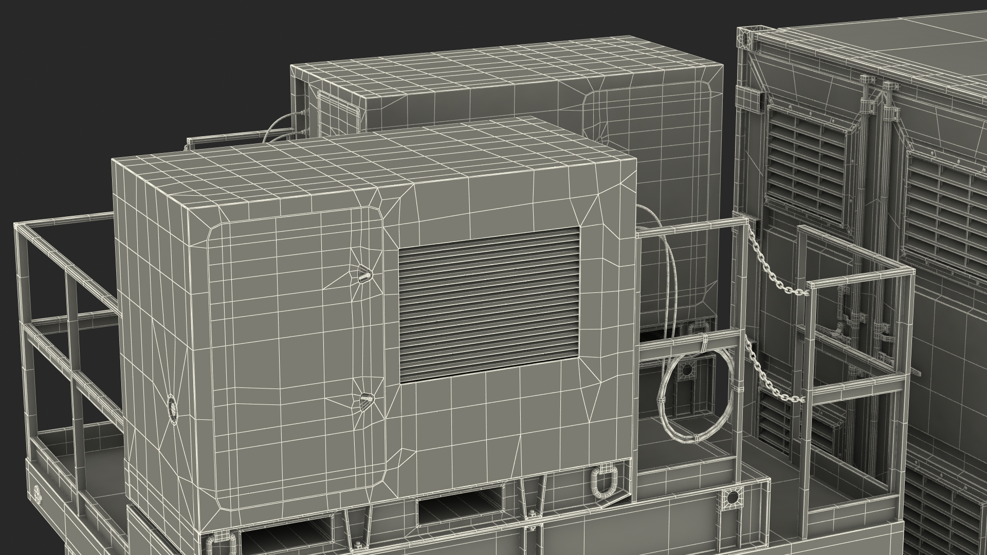987x555 pixels.
Task: Click round bolt hole on platform frame
Action: [x=733, y=497]
